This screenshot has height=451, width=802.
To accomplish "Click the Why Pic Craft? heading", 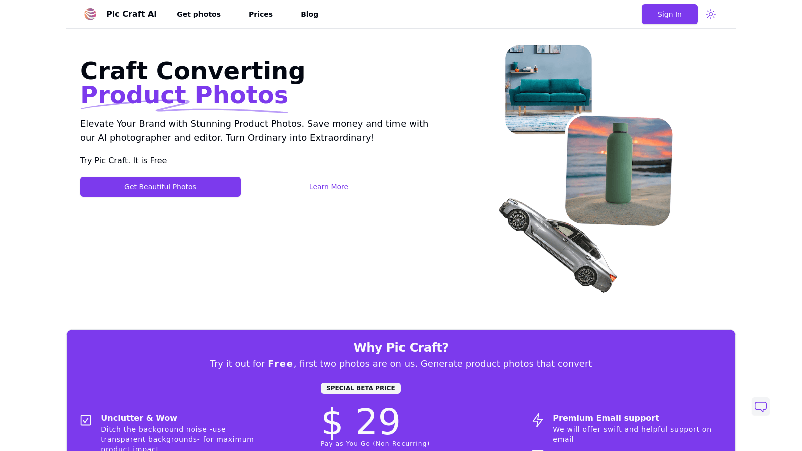I will coord(401,347).
